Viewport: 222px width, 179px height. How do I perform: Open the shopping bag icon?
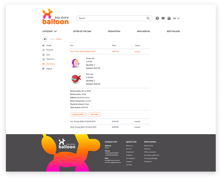(169, 18)
